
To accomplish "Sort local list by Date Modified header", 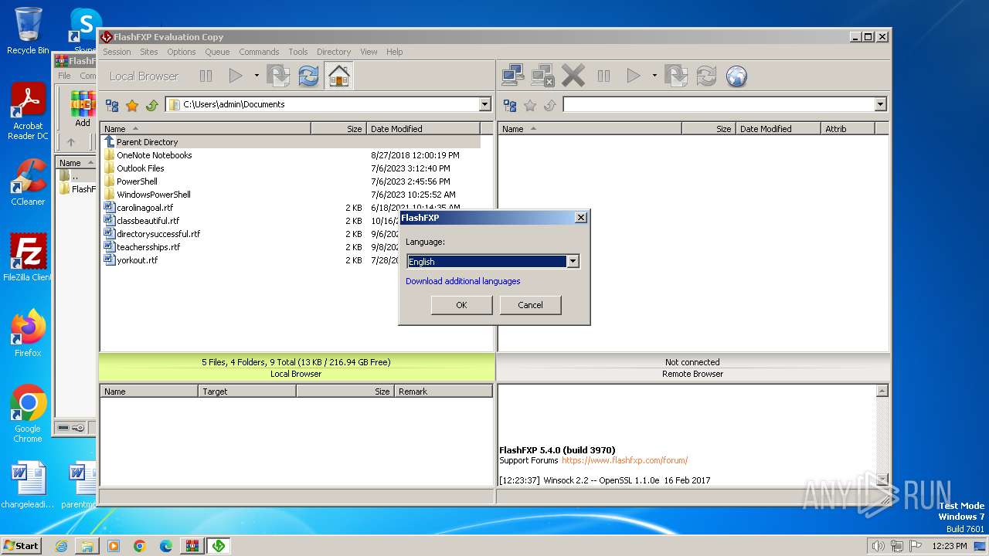I will point(423,129).
